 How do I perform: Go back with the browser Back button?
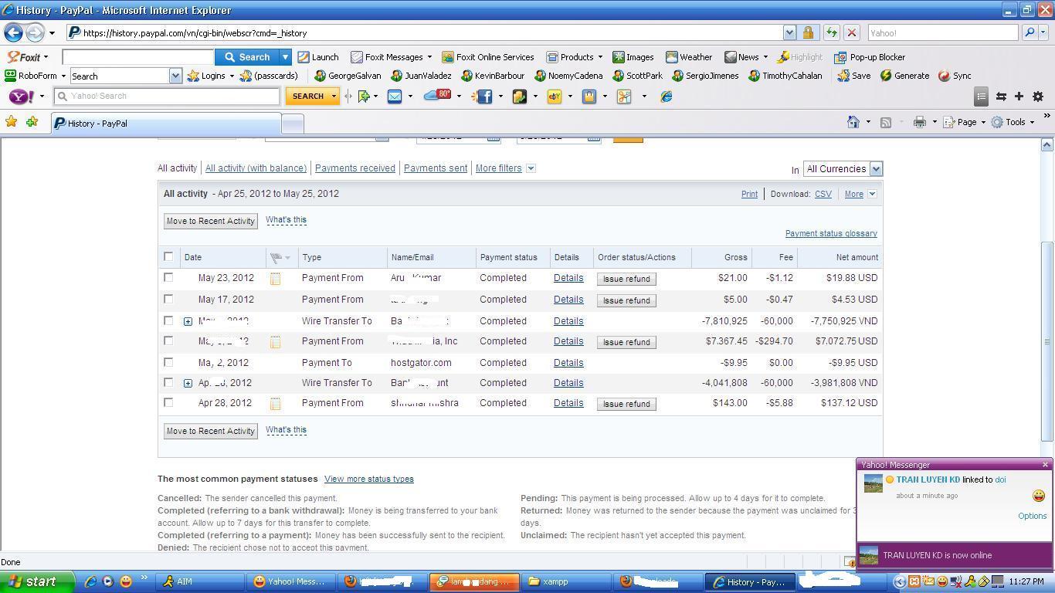[x=13, y=32]
